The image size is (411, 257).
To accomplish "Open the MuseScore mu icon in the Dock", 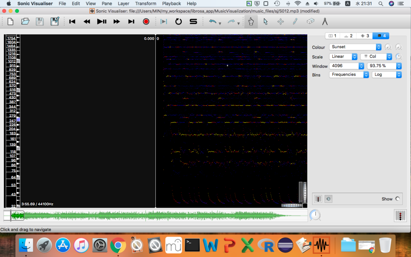I will [x=173, y=245].
